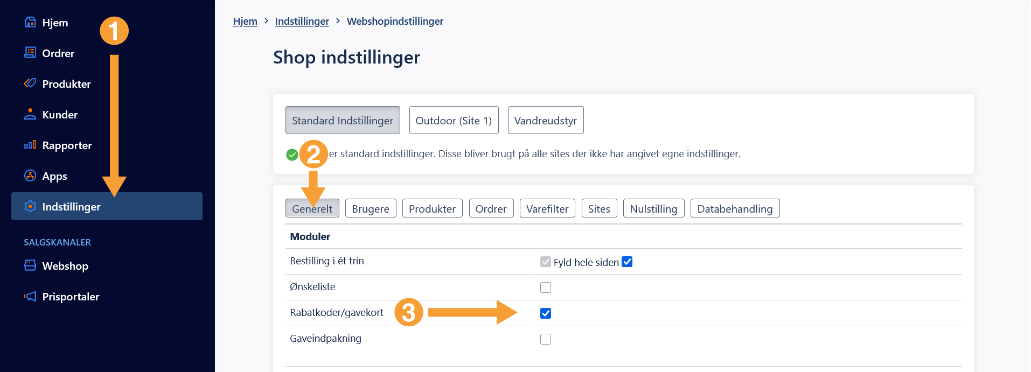
Task: Go to the Hjem breadcrumb link
Action: pyautogui.click(x=245, y=21)
